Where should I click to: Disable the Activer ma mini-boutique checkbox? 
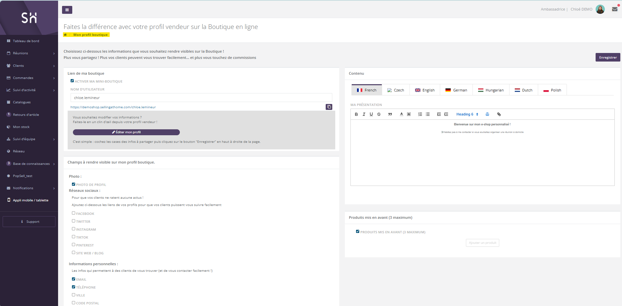pos(72,81)
